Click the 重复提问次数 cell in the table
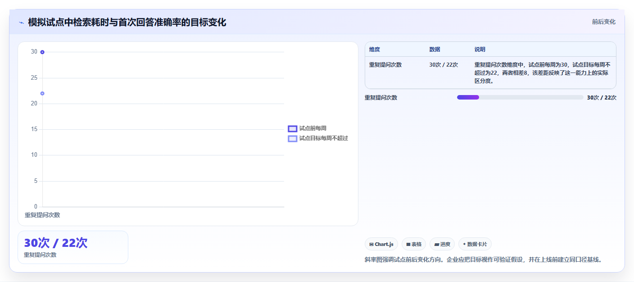The image size is (634, 282). coord(385,65)
